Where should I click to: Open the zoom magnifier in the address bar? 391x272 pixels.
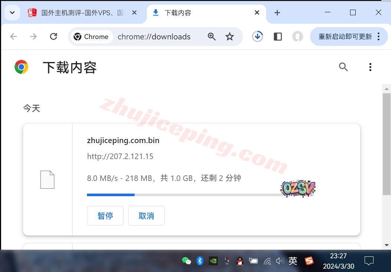click(212, 36)
